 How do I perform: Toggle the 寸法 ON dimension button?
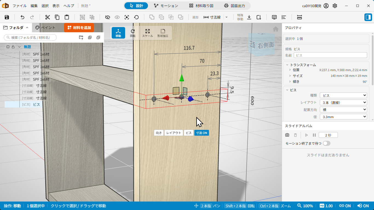(x=202, y=133)
